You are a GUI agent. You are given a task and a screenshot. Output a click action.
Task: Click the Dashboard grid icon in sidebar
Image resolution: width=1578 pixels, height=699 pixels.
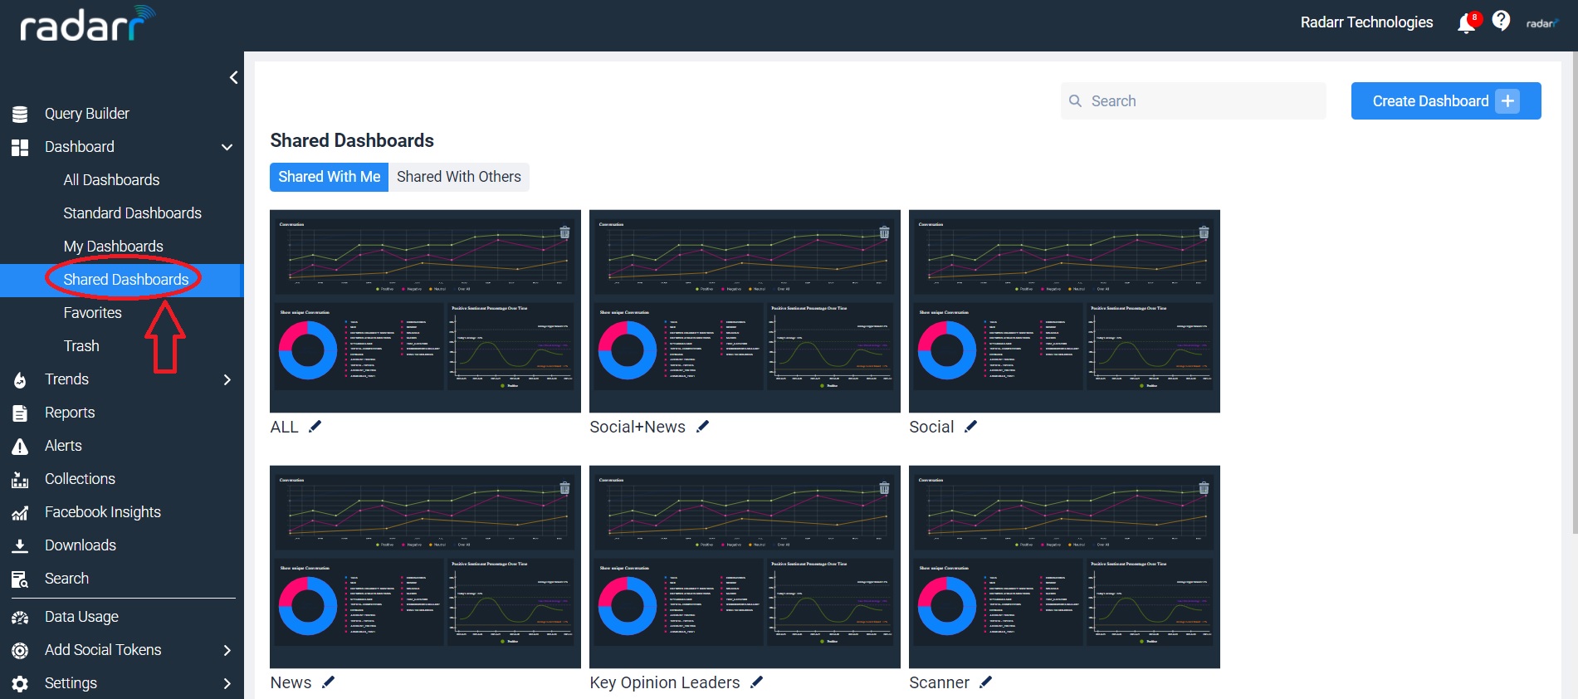tap(20, 148)
